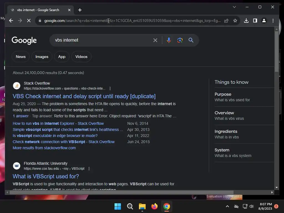
Task: Stop loading the page
Action: pyautogui.click(x=29, y=21)
